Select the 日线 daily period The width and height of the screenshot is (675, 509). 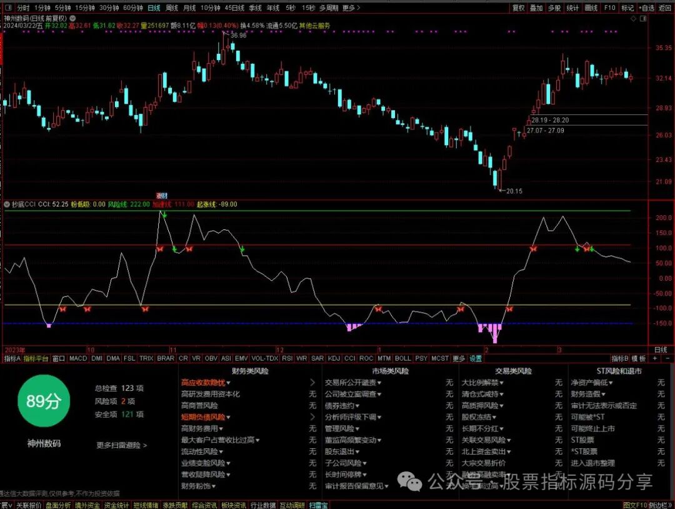tap(154, 8)
